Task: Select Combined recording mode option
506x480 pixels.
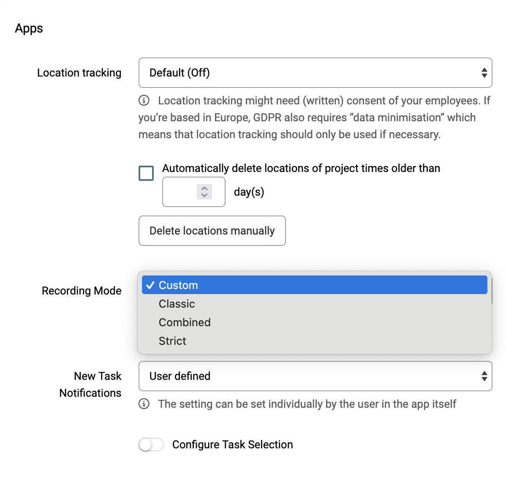Action: 315,322
